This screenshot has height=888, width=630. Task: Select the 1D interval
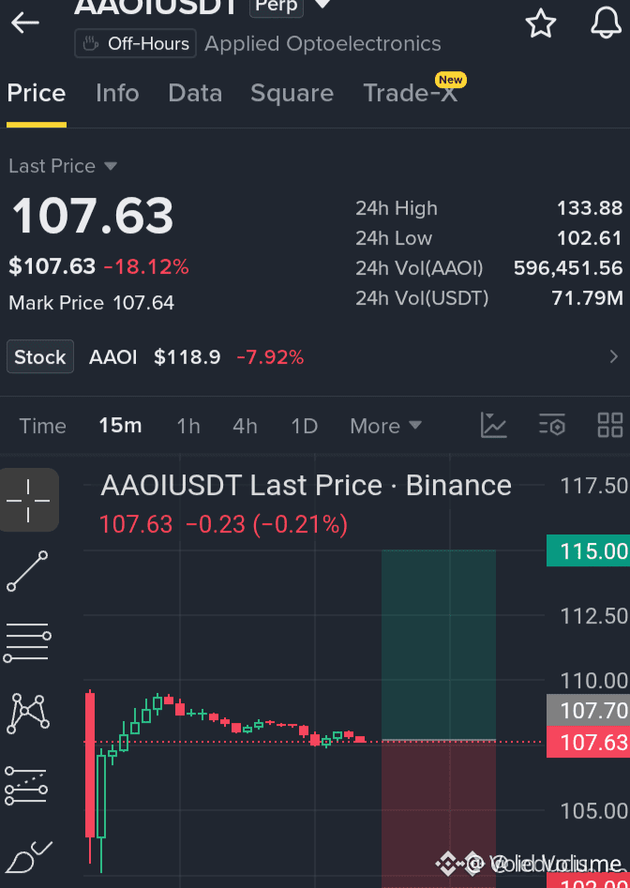click(304, 426)
